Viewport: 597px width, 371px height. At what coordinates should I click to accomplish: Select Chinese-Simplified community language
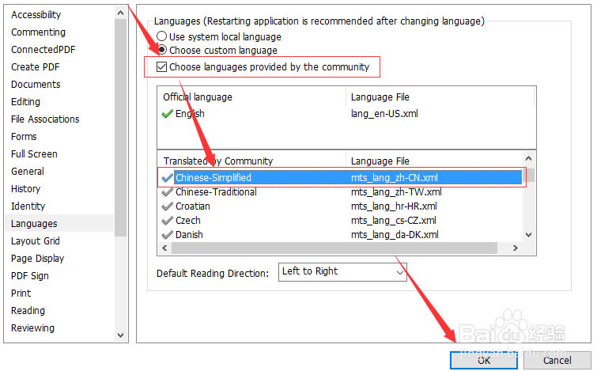pos(340,177)
